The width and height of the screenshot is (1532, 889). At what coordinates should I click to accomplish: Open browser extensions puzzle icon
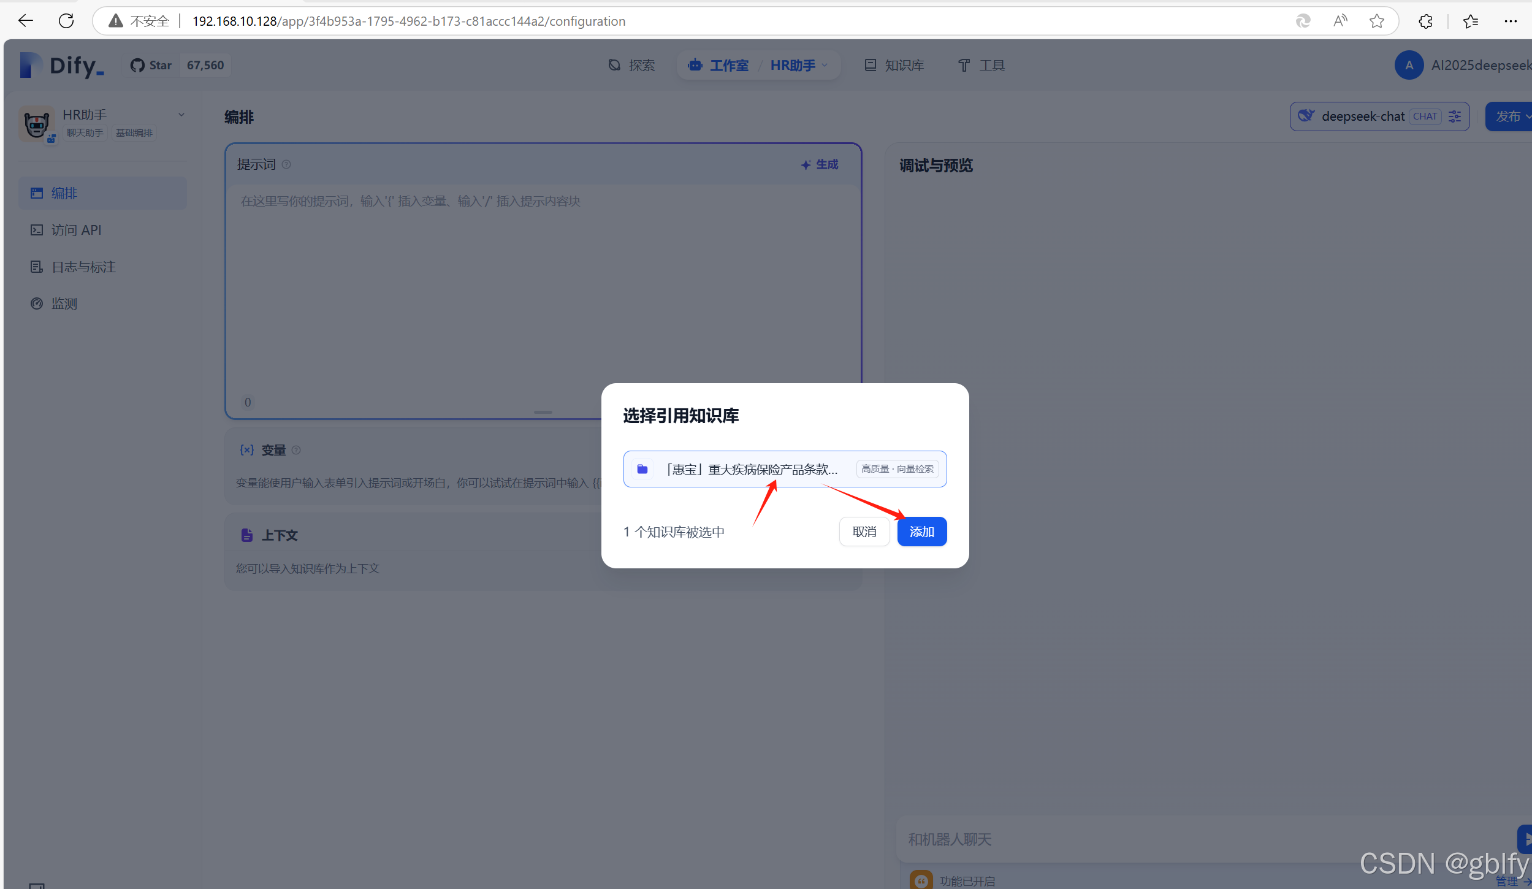1425,21
